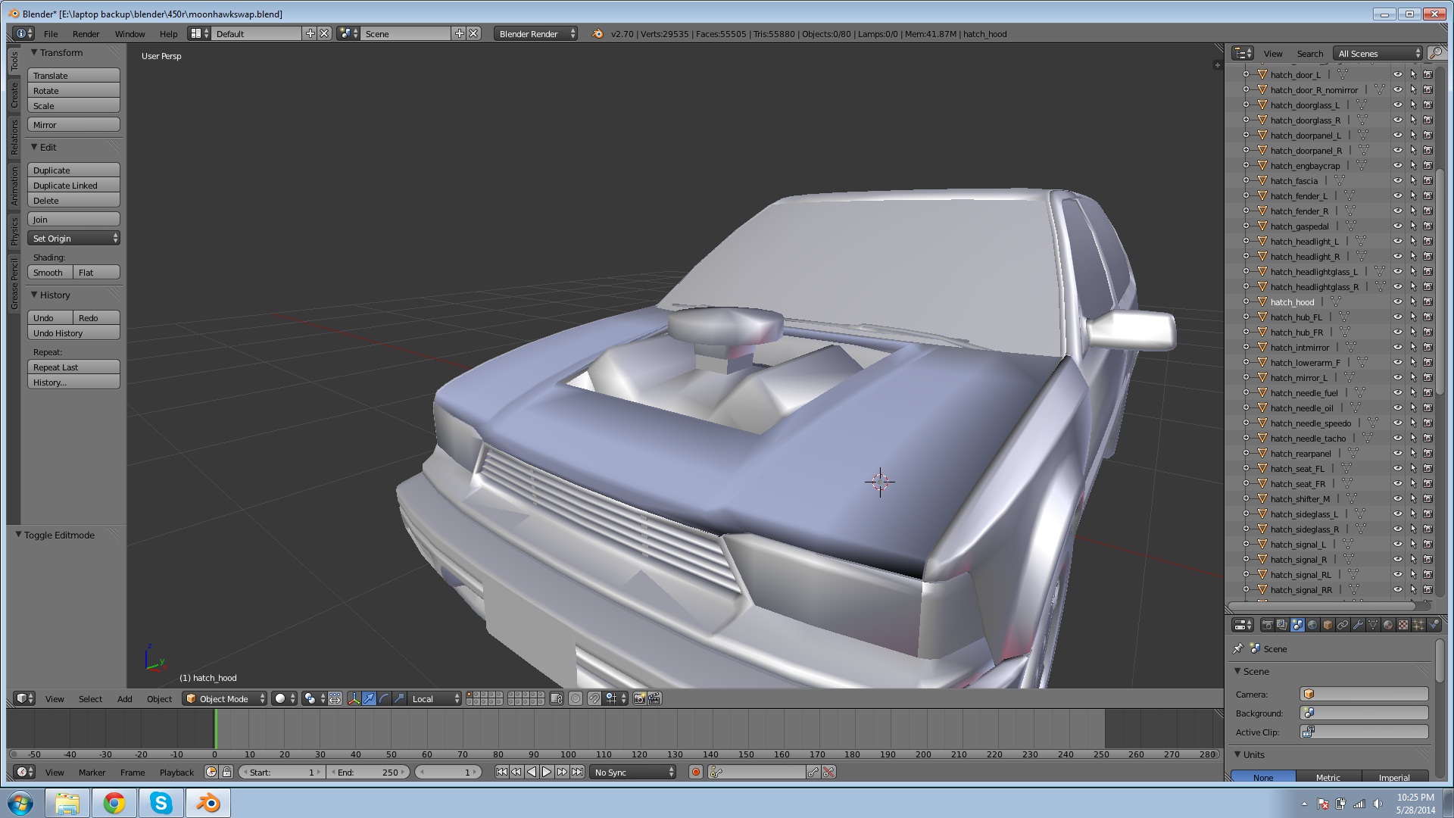This screenshot has width=1454, height=818.
Task: Click the outliner search magnifier icon
Action: coord(1434,53)
